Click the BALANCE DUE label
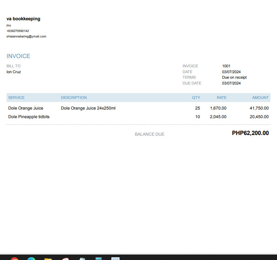The height and width of the screenshot is (260, 277). pyautogui.click(x=149, y=134)
